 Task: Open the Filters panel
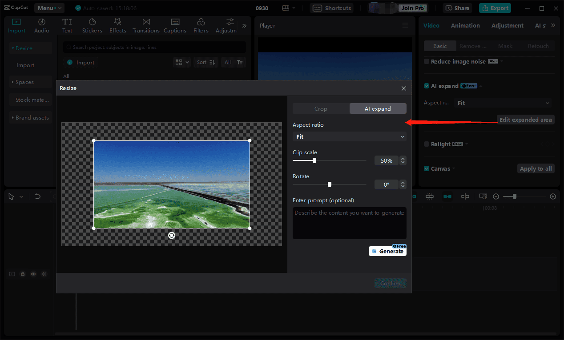pos(201,26)
